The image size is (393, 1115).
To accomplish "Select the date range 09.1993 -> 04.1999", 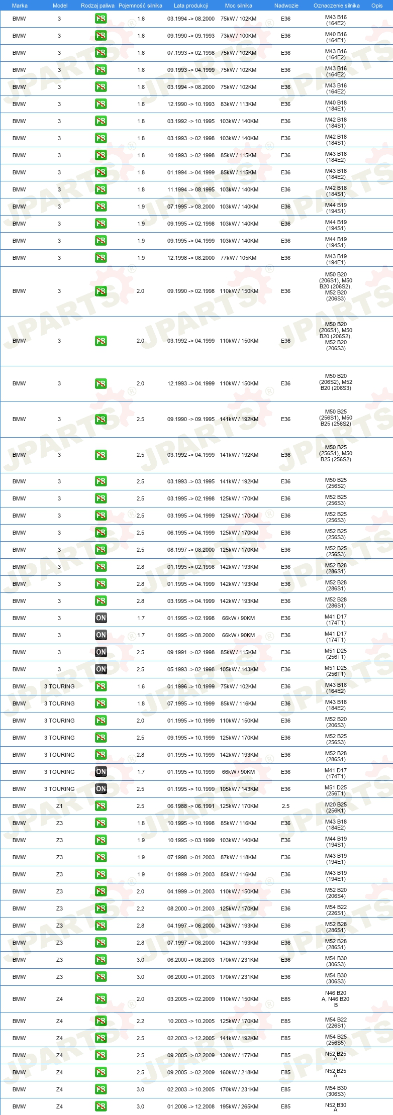I will [x=191, y=70].
